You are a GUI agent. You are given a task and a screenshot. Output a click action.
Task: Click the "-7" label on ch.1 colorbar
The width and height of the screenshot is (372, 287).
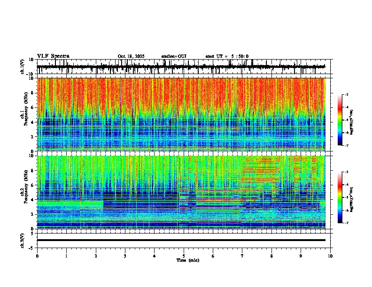[x=346, y=145]
